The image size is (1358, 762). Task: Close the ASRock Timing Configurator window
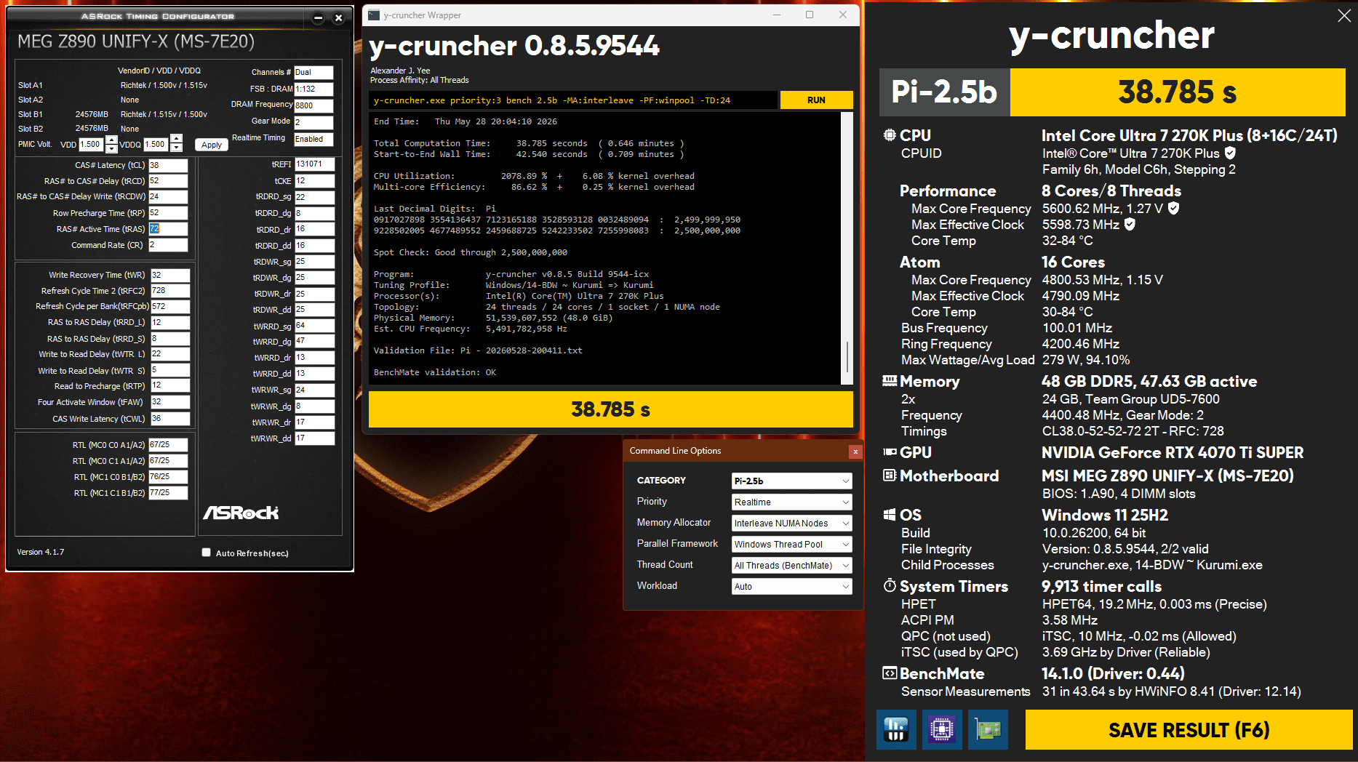click(x=338, y=18)
